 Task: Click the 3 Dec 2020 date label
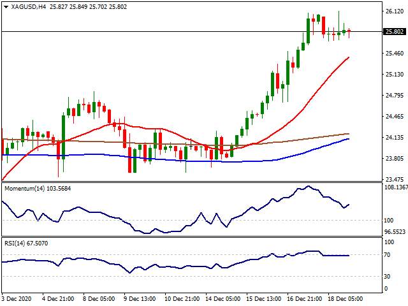17,299
